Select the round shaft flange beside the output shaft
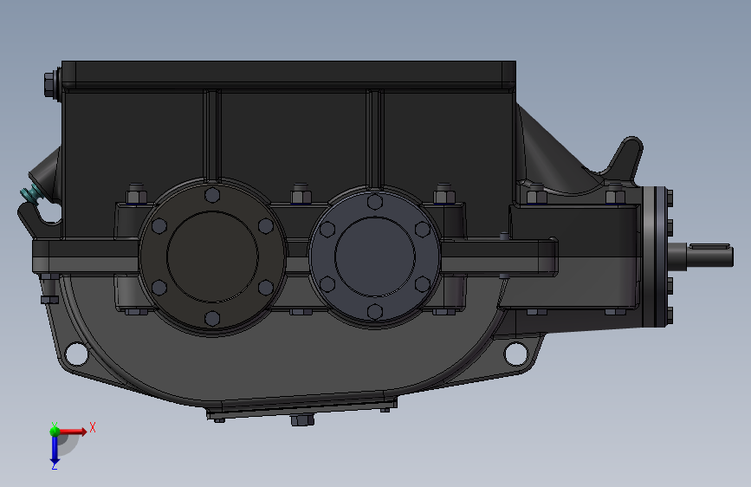The height and width of the screenshot is (487, 751). pos(654,256)
